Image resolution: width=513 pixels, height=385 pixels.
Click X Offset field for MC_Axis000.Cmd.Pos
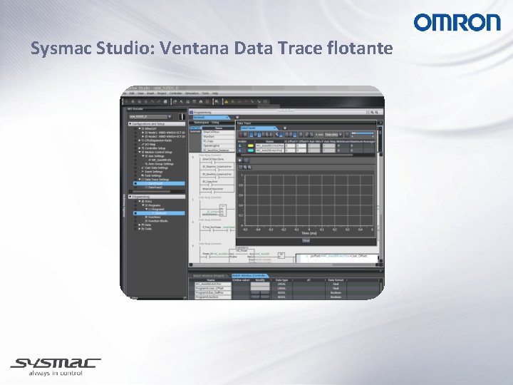[x=290, y=145]
